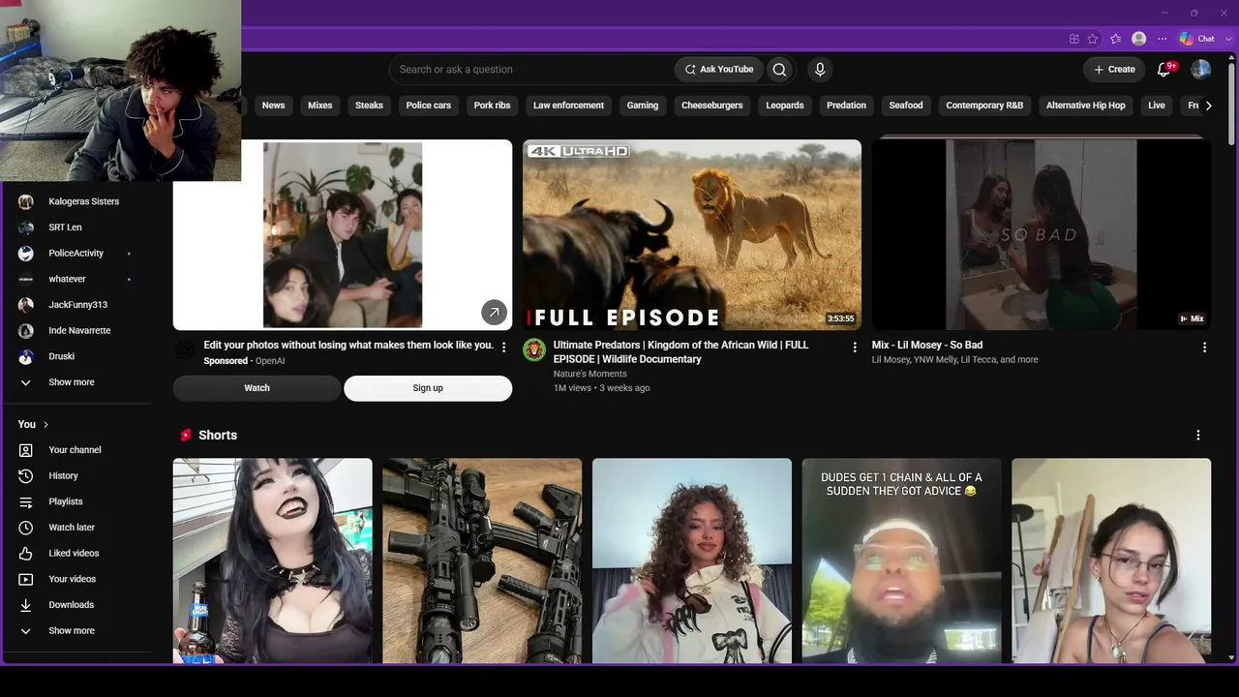The height and width of the screenshot is (697, 1239).
Task: Show next topic chips with right arrow
Action: pos(1208,106)
